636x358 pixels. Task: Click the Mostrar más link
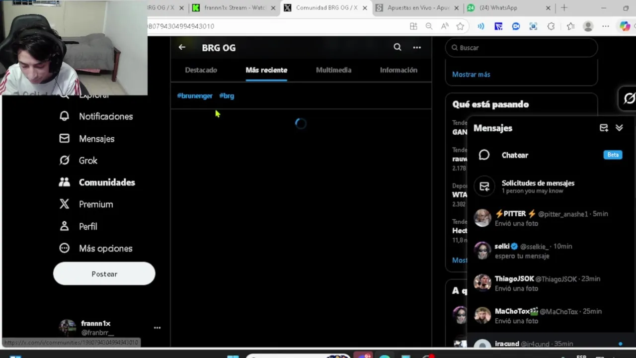(471, 75)
